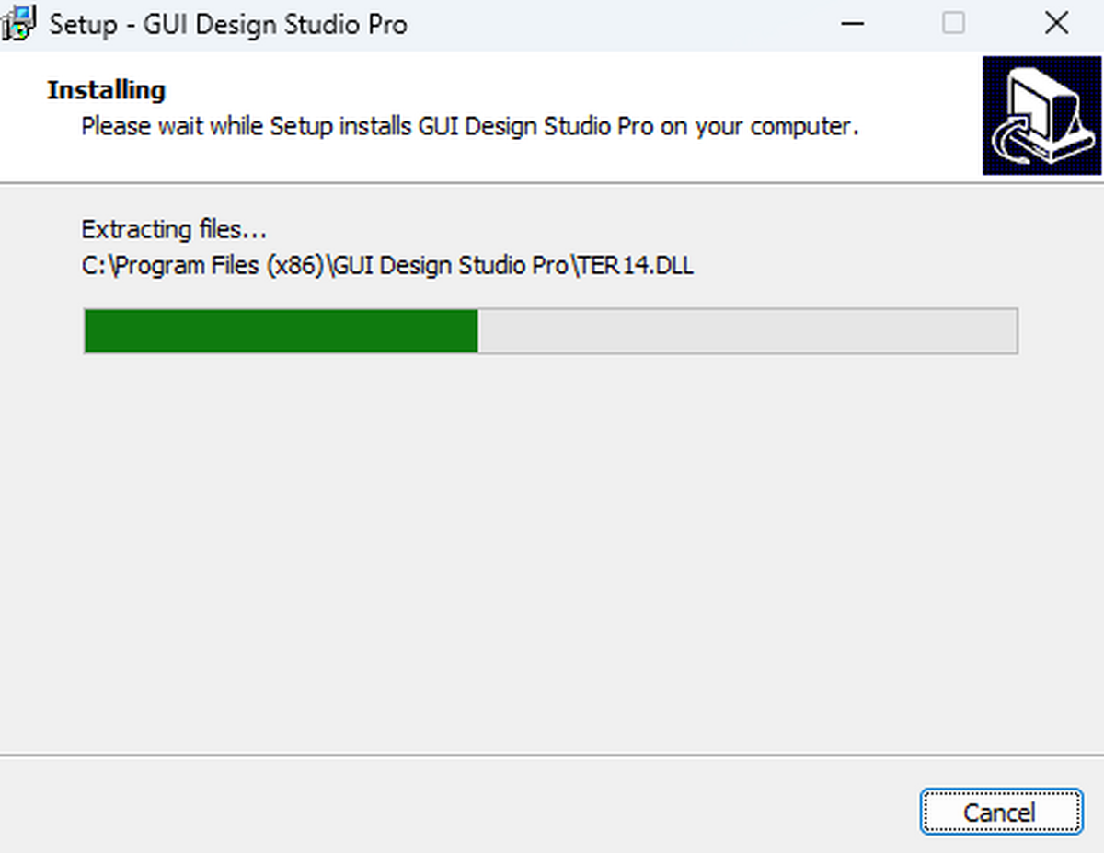
Task: Click the "Installing" heading
Action: [x=106, y=90]
